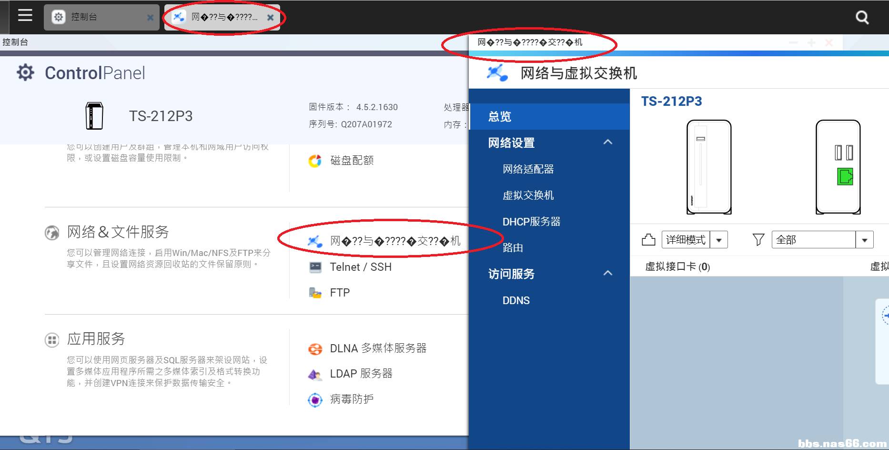889x450 pixels.
Task: Switch to the 控制台 tab
Action: click(x=95, y=17)
